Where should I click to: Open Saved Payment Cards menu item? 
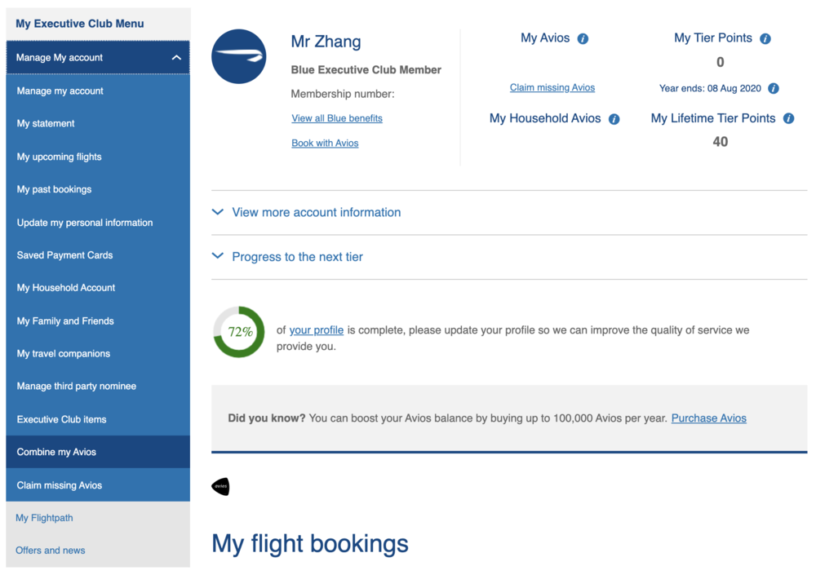[64, 255]
